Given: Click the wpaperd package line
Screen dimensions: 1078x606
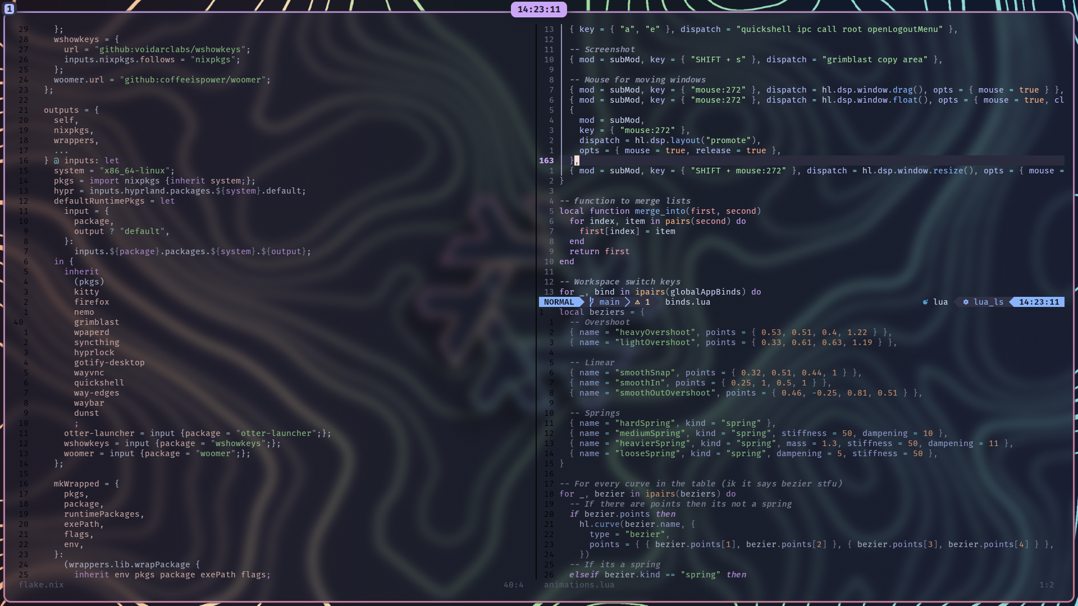Looking at the screenshot, I should pos(92,332).
